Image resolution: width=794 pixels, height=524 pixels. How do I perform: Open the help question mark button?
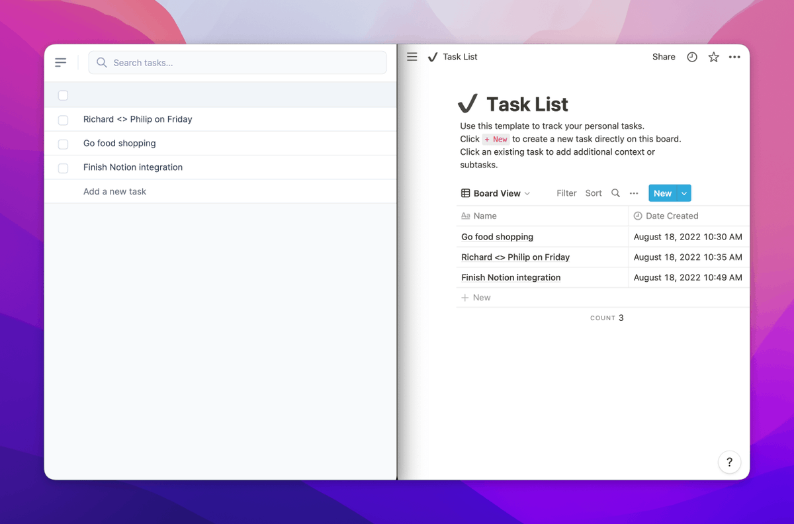point(729,462)
